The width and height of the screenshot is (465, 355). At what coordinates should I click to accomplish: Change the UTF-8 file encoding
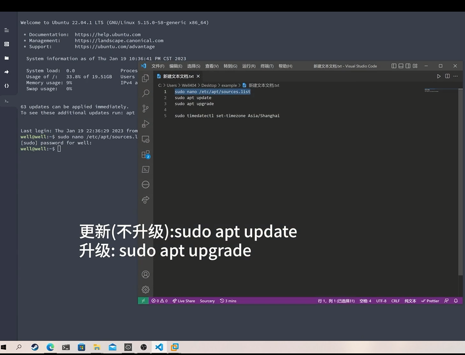(381, 301)
